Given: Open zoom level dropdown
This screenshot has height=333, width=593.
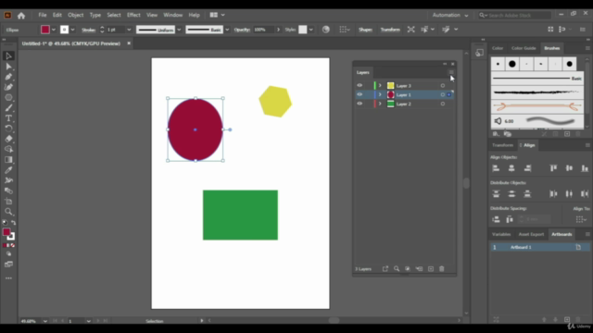Looking at the screenshot, I should pos(45,321).
